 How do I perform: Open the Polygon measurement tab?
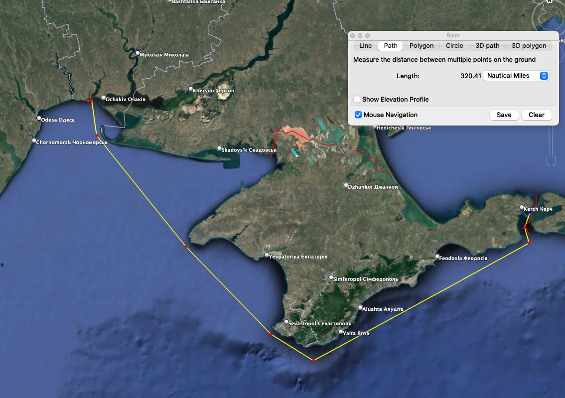point(421,45)
